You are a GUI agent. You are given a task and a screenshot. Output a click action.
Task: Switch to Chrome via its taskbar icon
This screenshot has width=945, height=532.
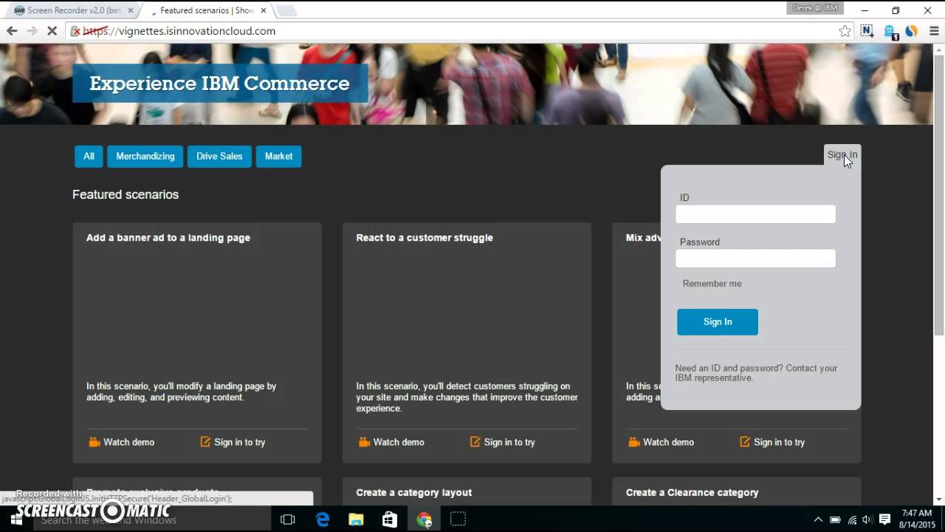[x=424, y=519]
